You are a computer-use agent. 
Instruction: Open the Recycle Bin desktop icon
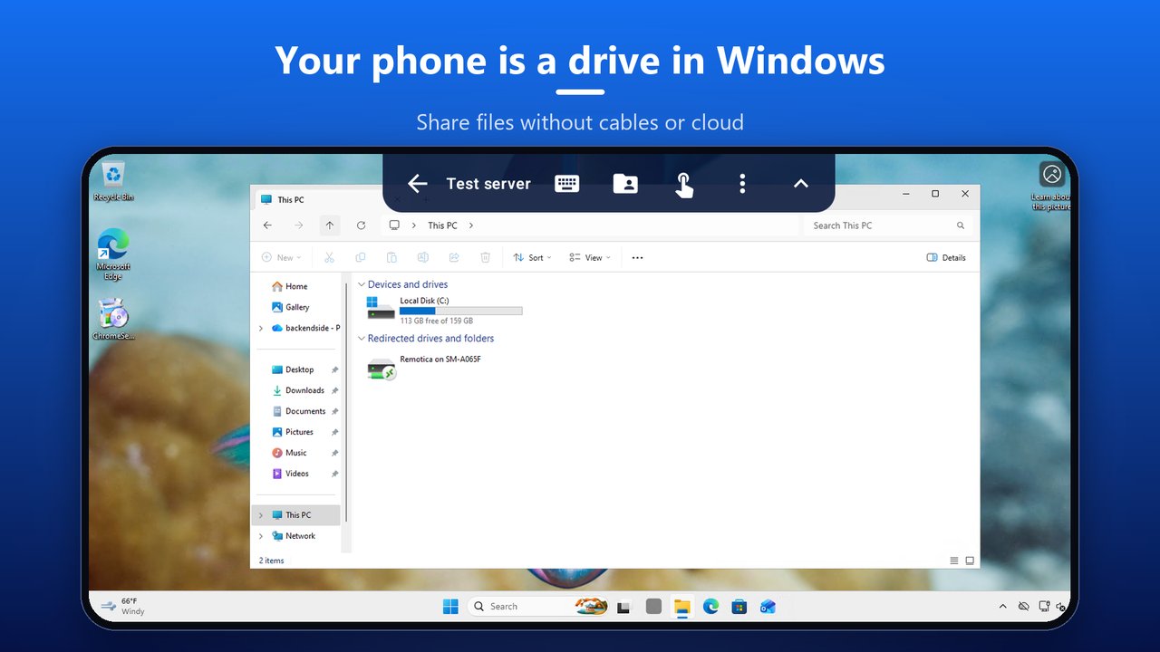113,181
